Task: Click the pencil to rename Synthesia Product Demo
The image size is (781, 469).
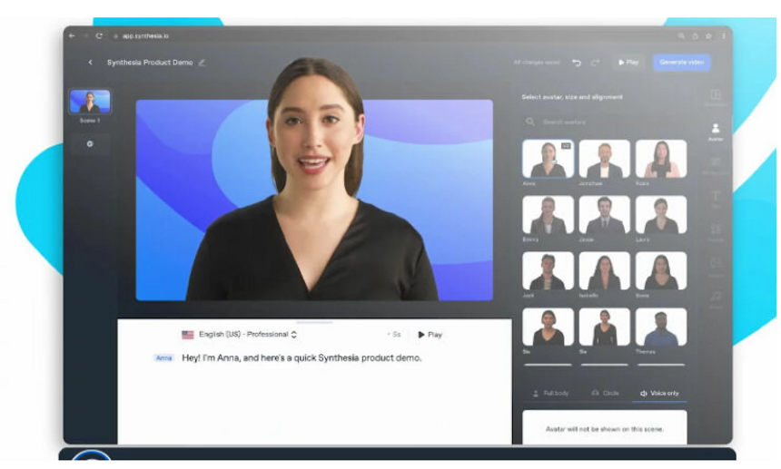Action: pos(202,63)
